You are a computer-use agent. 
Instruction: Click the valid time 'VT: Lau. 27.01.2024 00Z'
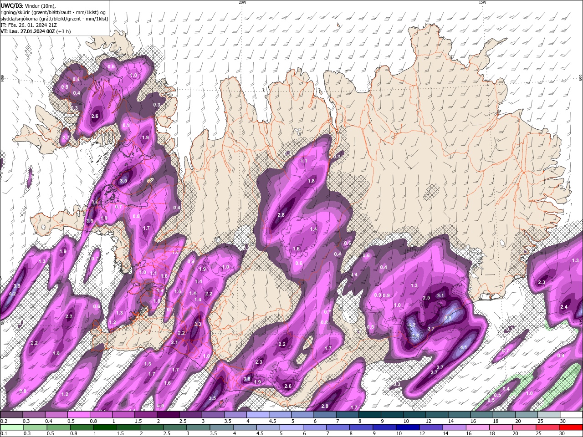tap(28, 31)
